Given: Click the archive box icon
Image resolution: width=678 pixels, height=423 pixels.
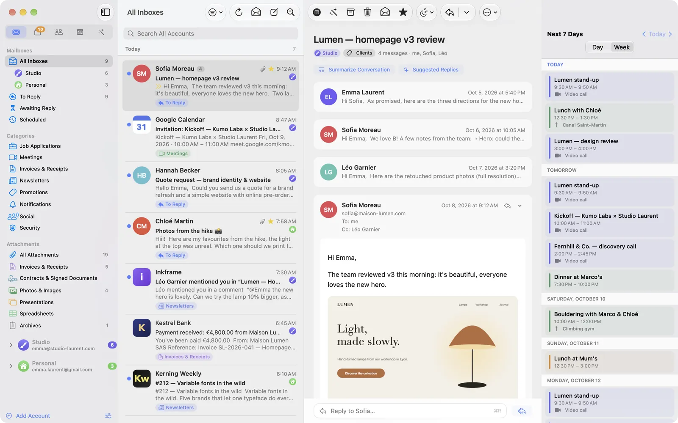Looking at the screenshot, I should (350, 12).
